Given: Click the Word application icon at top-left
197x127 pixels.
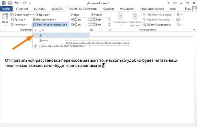Looking at the screenshot, I should pos(4,3).
